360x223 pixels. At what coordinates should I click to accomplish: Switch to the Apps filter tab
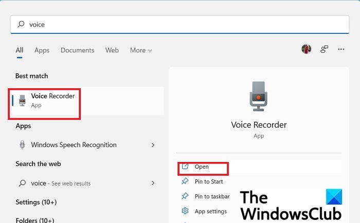(x=42, y=50)
